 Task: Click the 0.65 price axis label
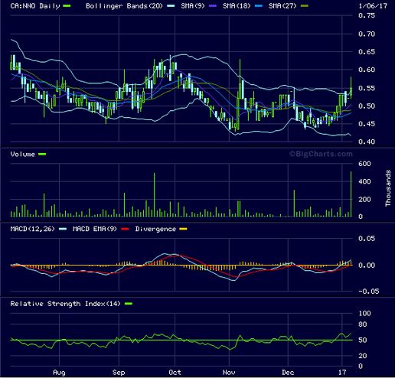click(x=367, y=52)
